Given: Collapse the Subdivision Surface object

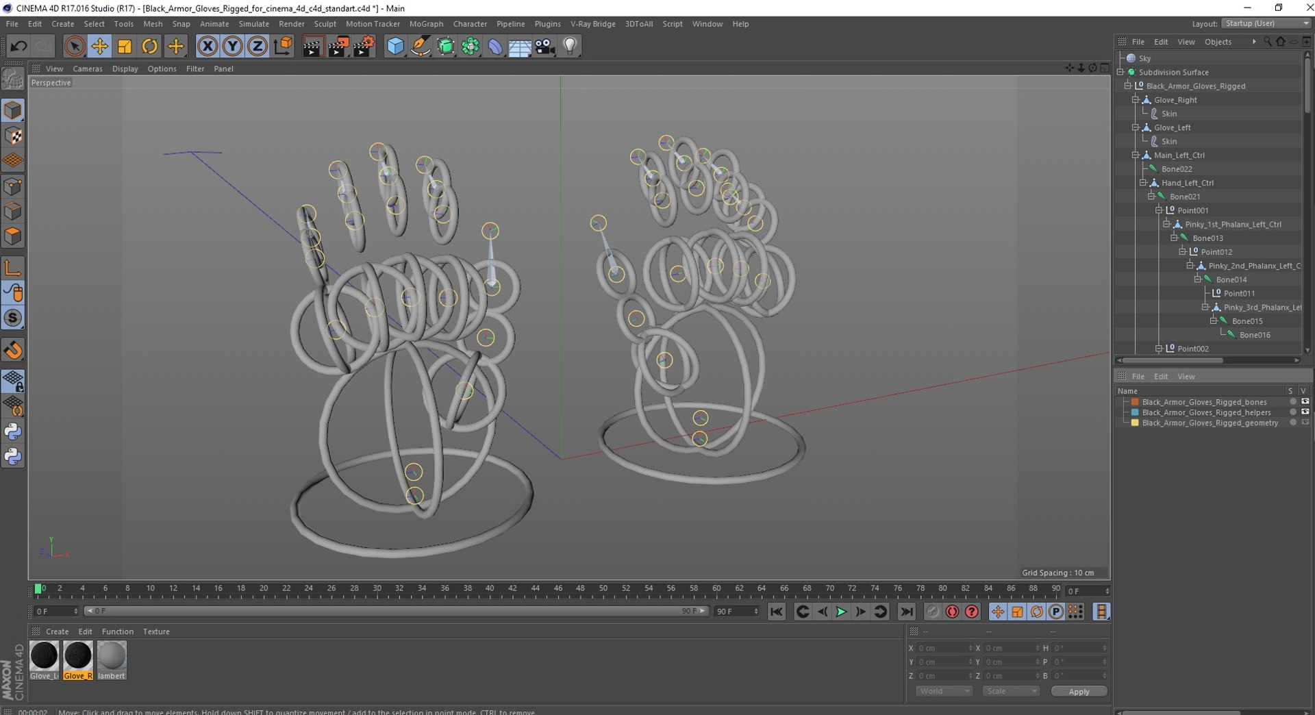Looking at the screenshot, I should [x=1121, y=72].
